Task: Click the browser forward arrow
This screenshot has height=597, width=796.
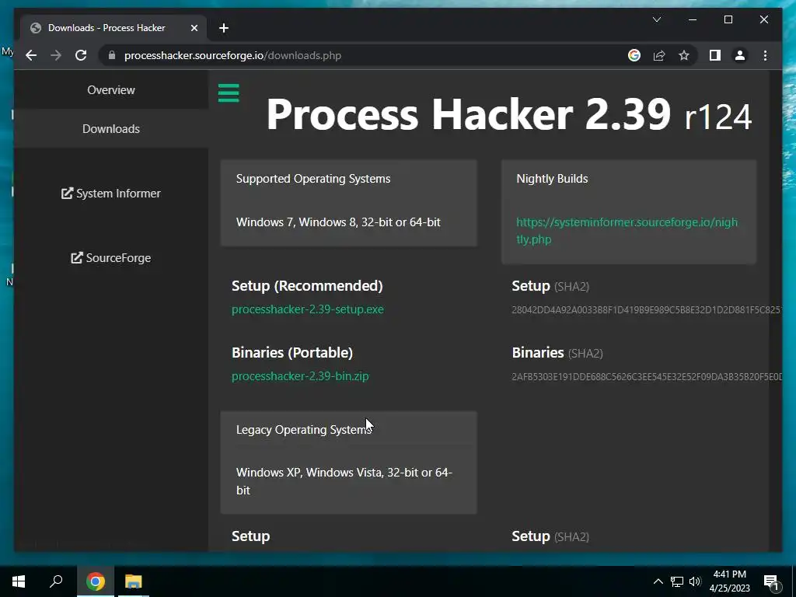Action: click(x=56, y=55)
